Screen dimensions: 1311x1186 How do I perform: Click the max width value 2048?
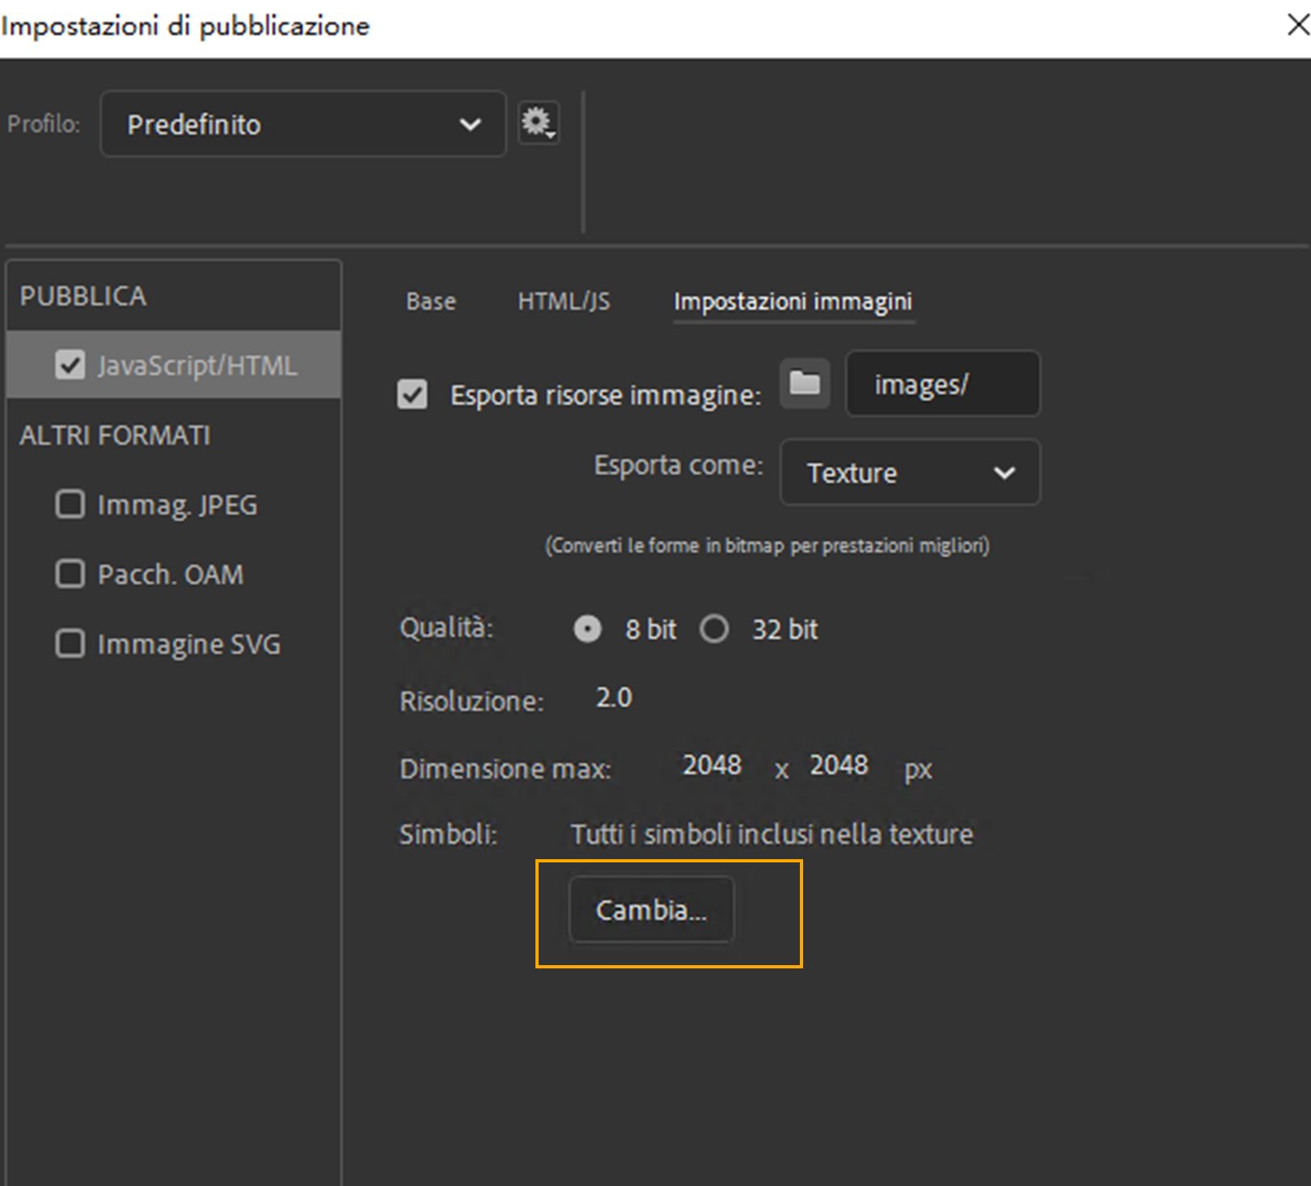pyautogui.click(x=712, y=765)
